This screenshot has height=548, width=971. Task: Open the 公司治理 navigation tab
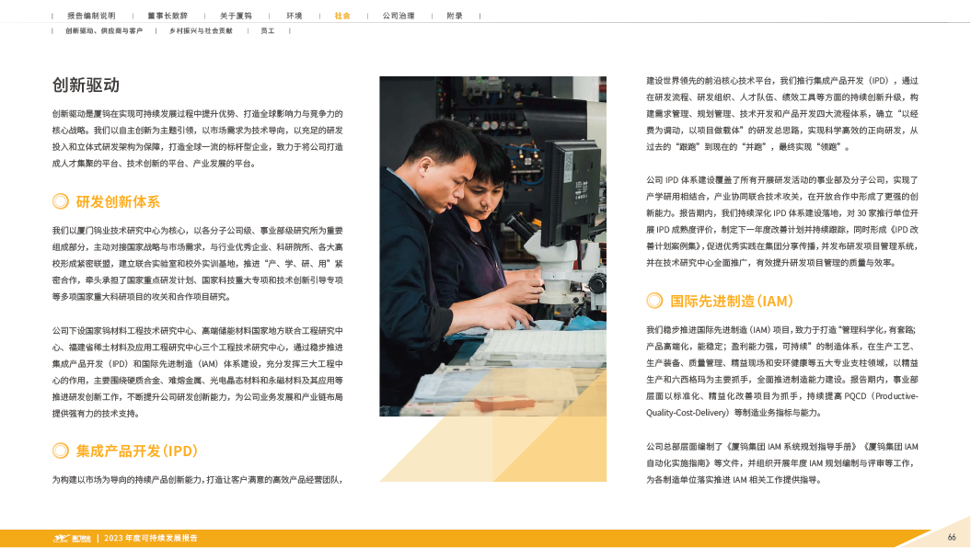pyautogui.click(x=398, y=17)
